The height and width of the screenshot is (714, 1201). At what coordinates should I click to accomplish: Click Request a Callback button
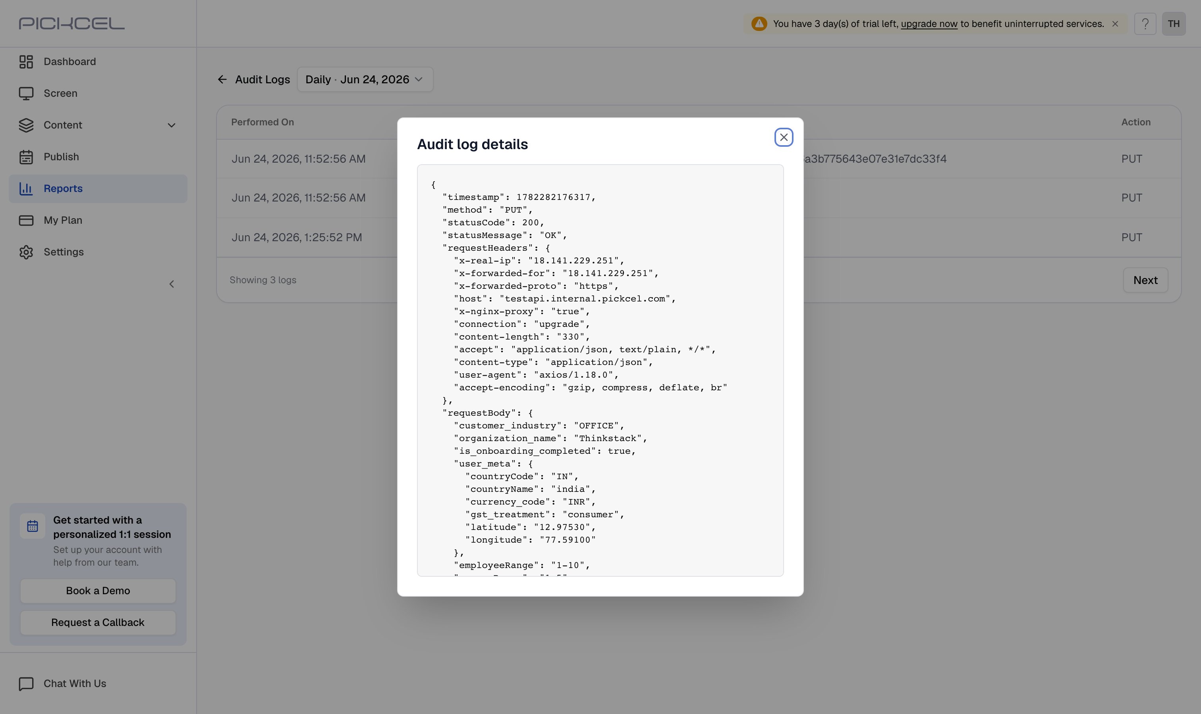pos(98,623)
